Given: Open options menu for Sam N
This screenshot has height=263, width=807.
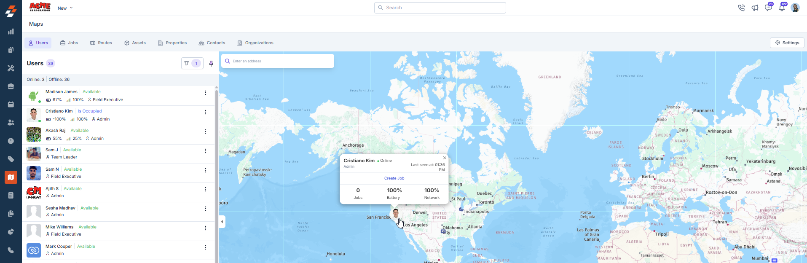Looking at the screenshot, I should click(x=206, y=170).
